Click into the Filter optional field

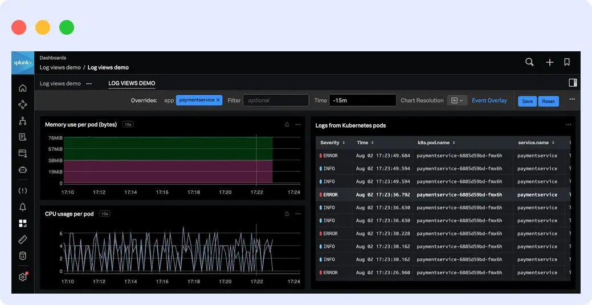276,100
